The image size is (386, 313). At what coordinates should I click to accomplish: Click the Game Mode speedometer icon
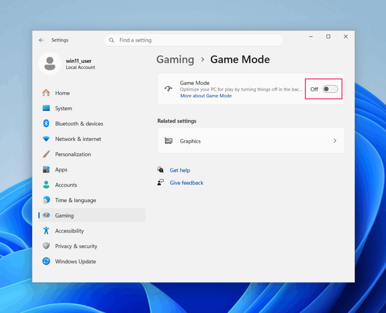coord(168,89)
